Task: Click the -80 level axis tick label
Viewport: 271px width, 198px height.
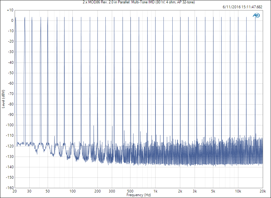Action: (x=11, y=104)
